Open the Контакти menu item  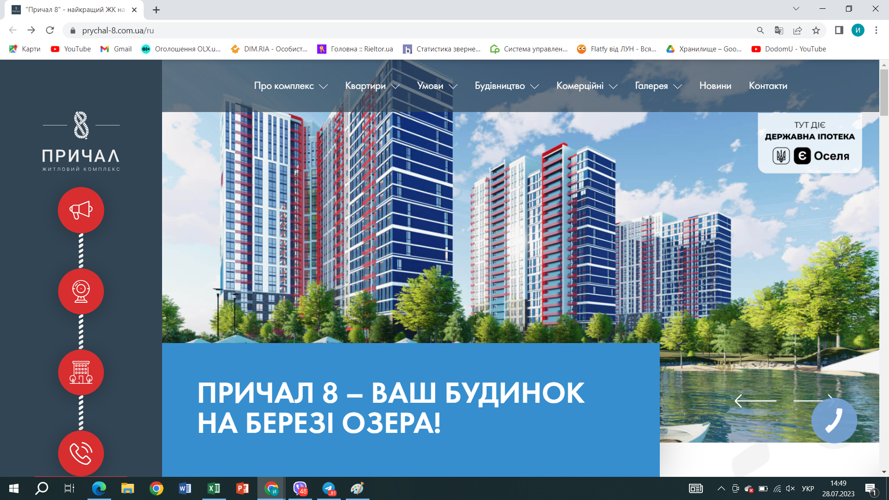tap(768, 86)
